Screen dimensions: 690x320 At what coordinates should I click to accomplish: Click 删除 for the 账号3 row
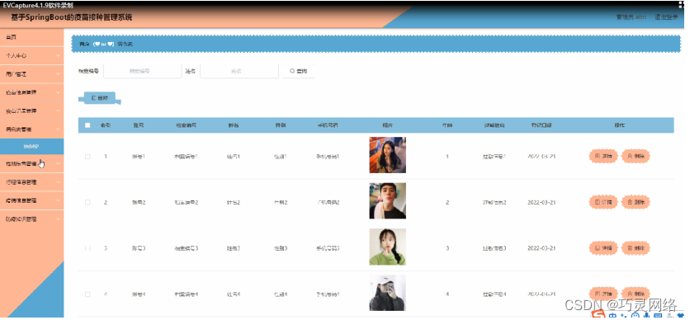(636, 248)
